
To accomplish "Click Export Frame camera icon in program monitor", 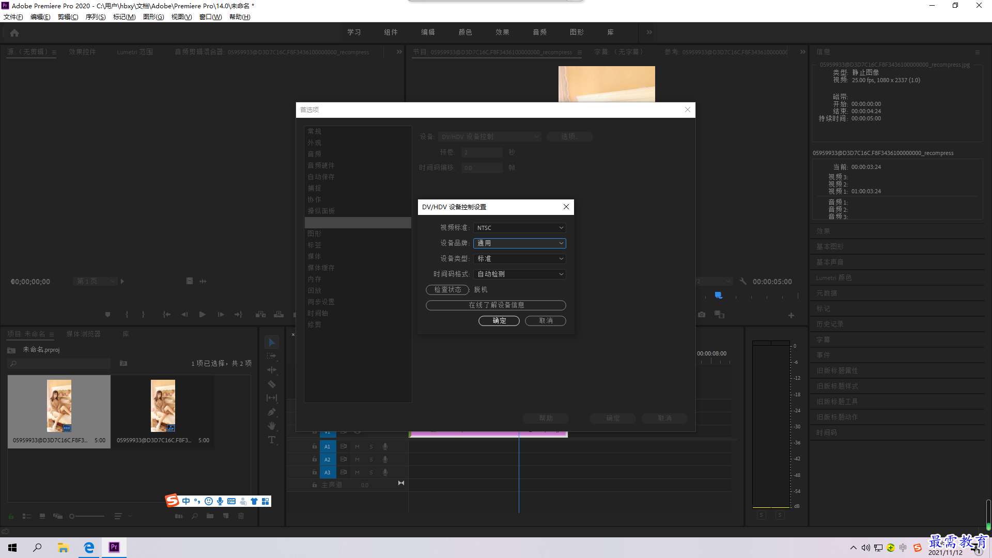I will coord(702,315).
